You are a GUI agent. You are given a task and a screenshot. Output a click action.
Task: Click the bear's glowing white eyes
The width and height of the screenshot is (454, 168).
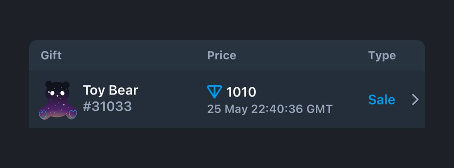tap(57, 93)
